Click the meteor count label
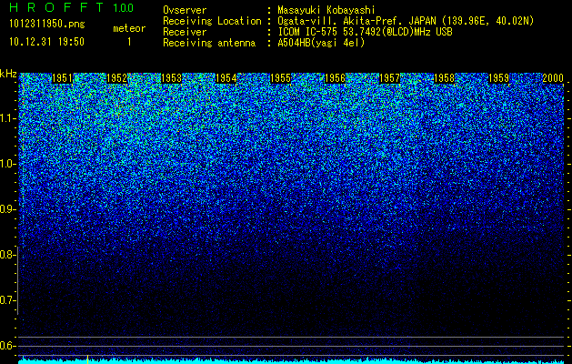This screenshot has height=364, width=572. pyautogui.click(x=129, y=28)
